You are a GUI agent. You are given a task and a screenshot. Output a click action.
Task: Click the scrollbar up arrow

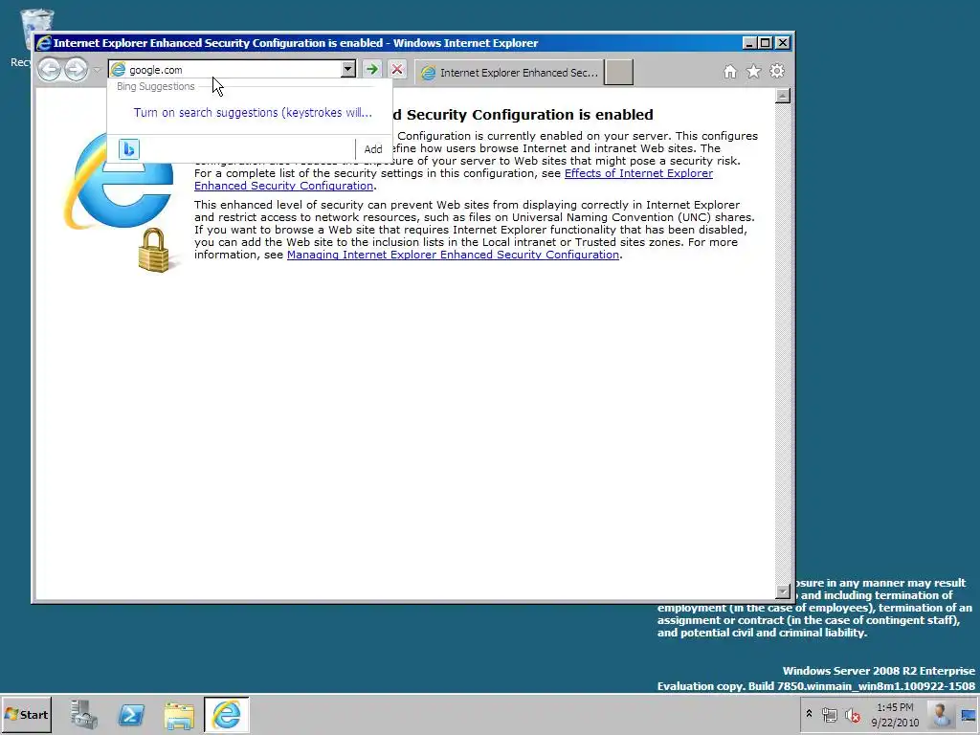click(783, 96)
